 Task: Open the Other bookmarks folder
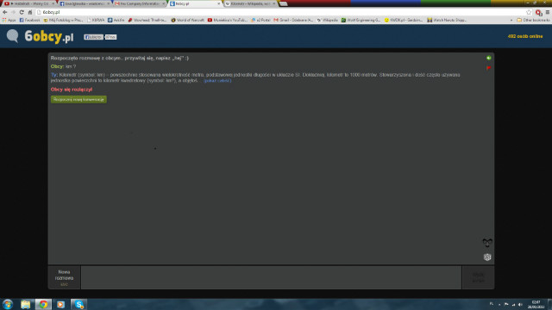(533, 21)
